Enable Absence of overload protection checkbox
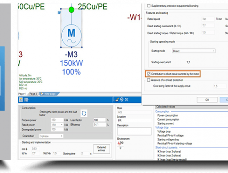This screenshot has height=173, width=228. coord(148,80)
